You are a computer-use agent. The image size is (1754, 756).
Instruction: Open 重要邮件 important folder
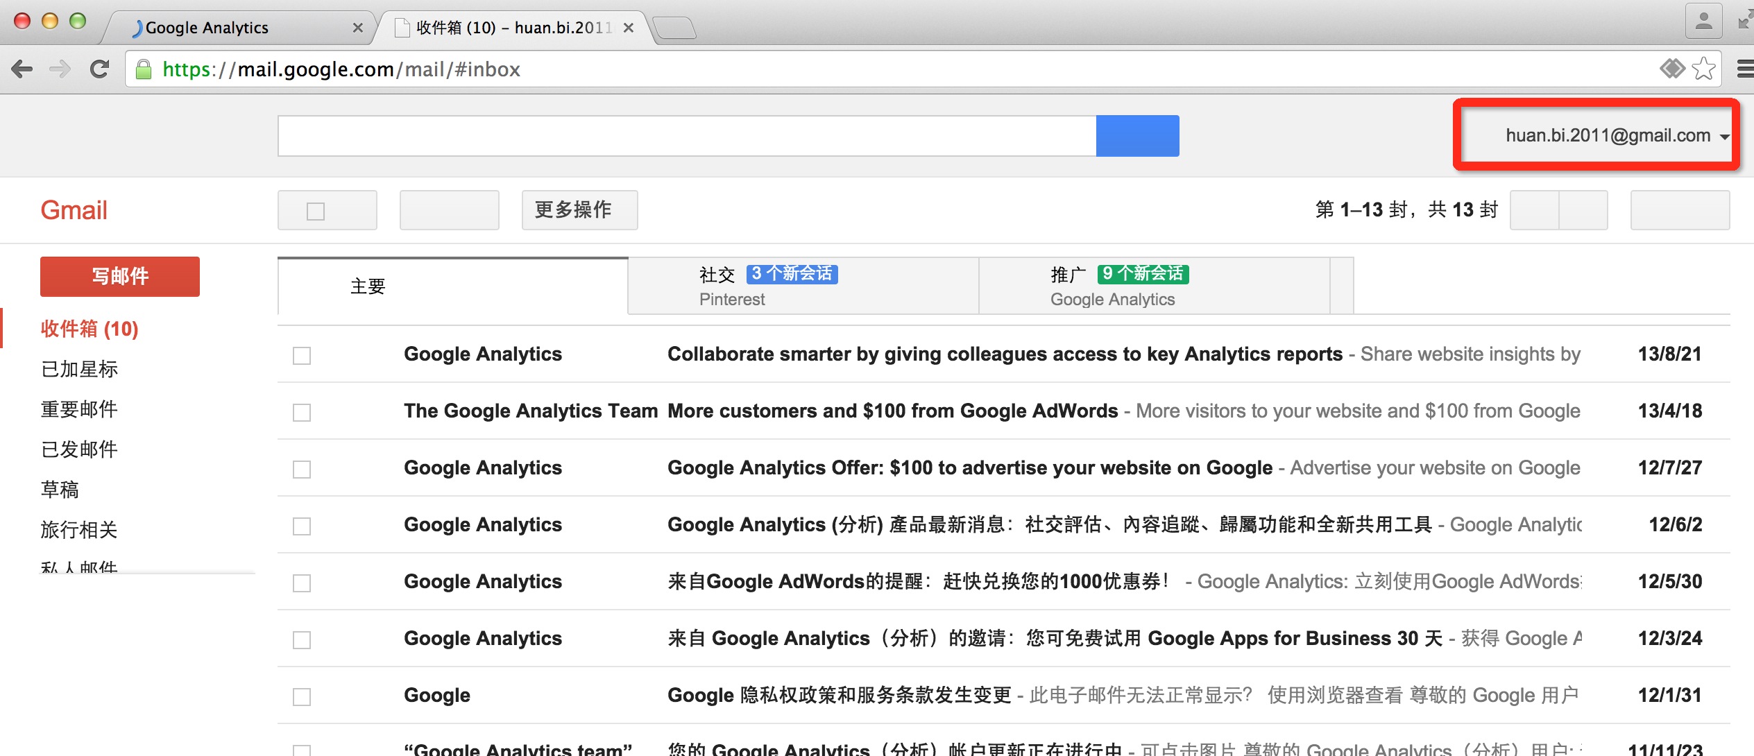[79, 409]
